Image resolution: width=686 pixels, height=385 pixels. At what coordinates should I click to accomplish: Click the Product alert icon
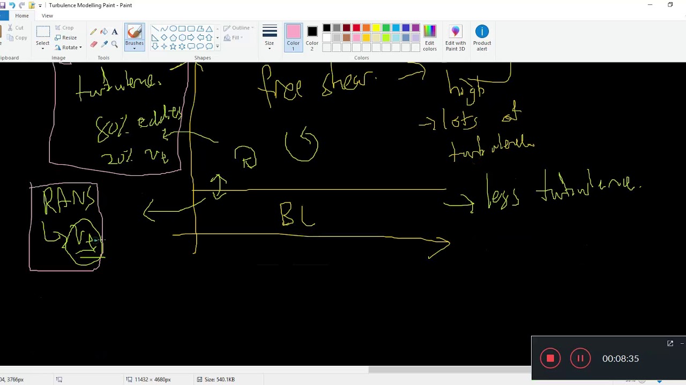click(x=482, y=38)
